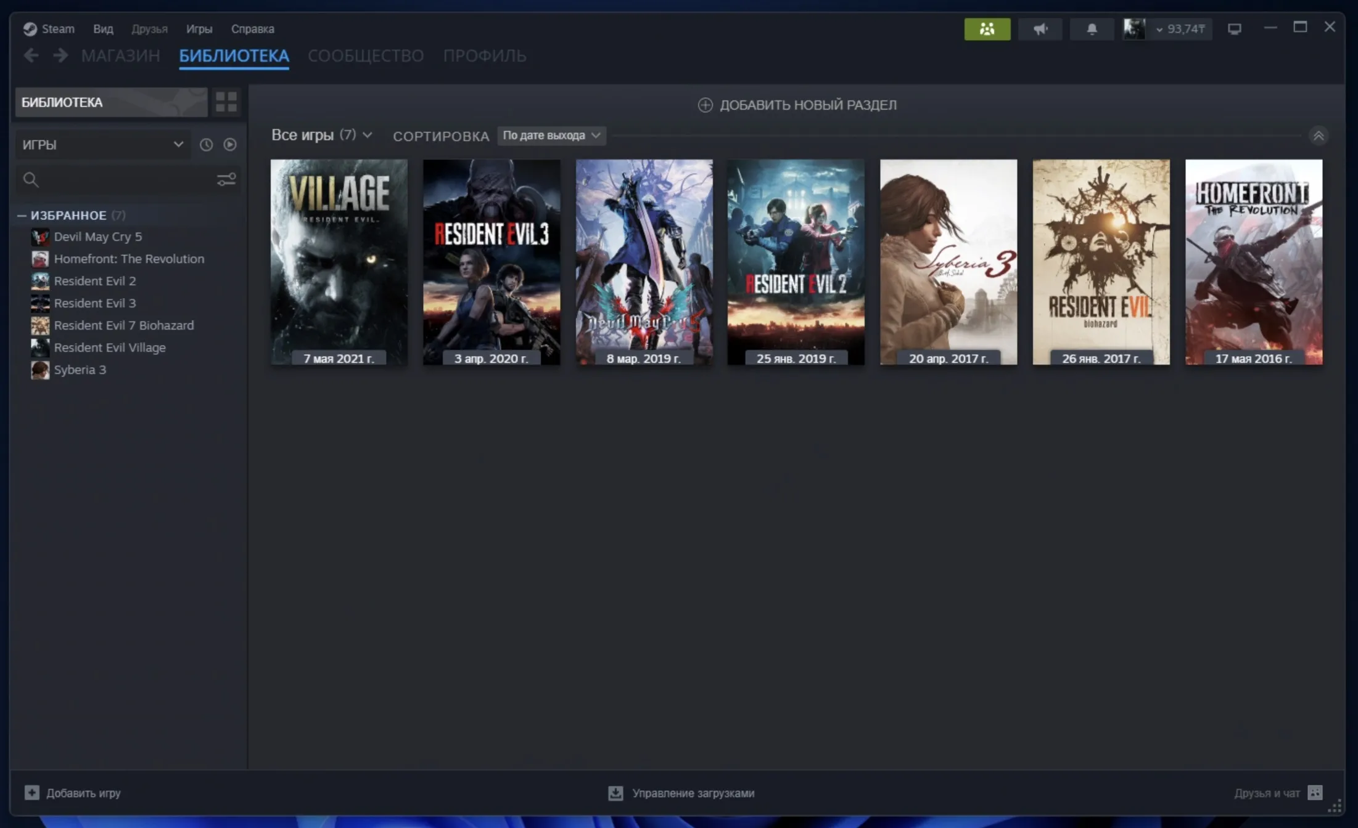Open the Вид menu

point(103,29)
